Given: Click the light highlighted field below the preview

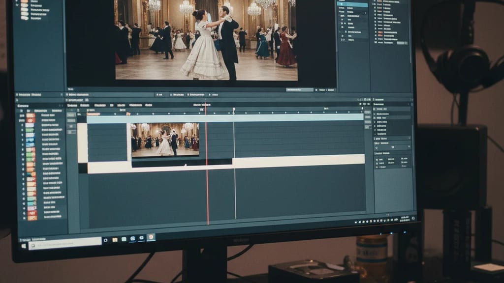Looking at the screenshot, I should 300,90.
